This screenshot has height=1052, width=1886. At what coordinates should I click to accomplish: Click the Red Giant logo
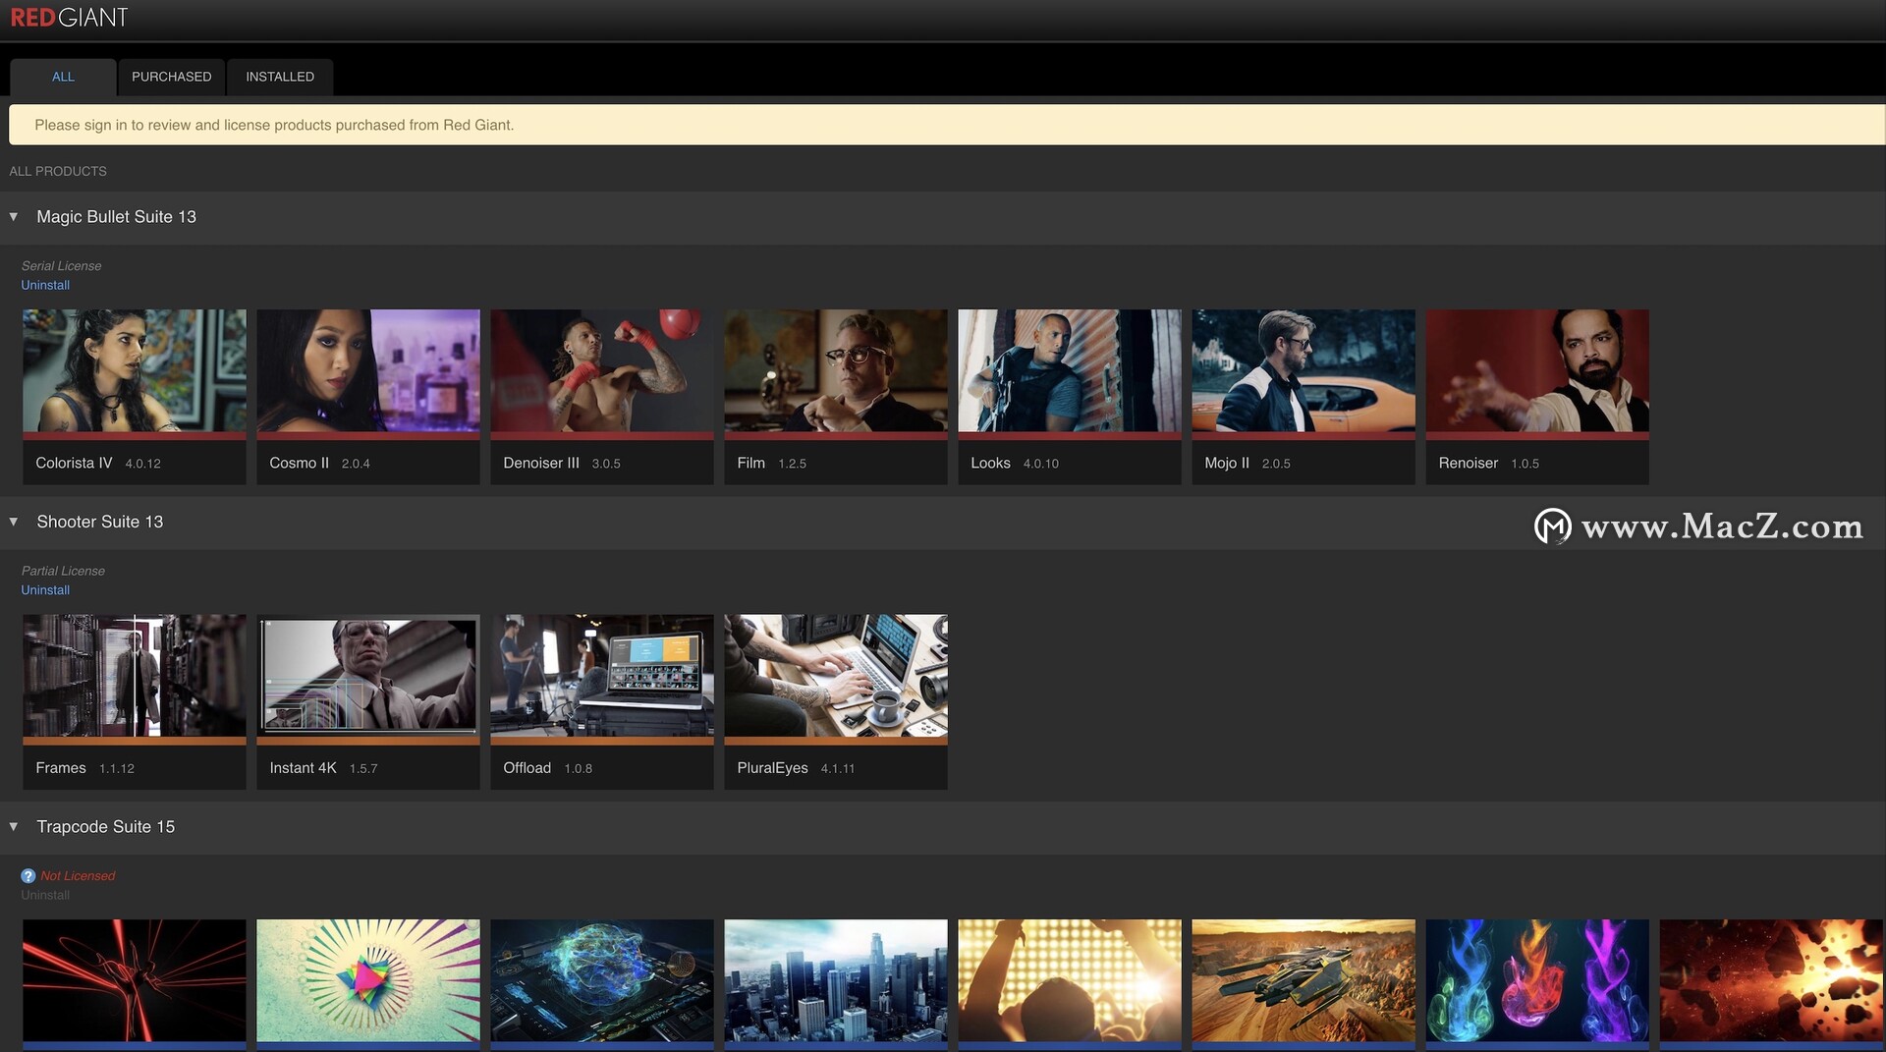[x=69, y=18]
